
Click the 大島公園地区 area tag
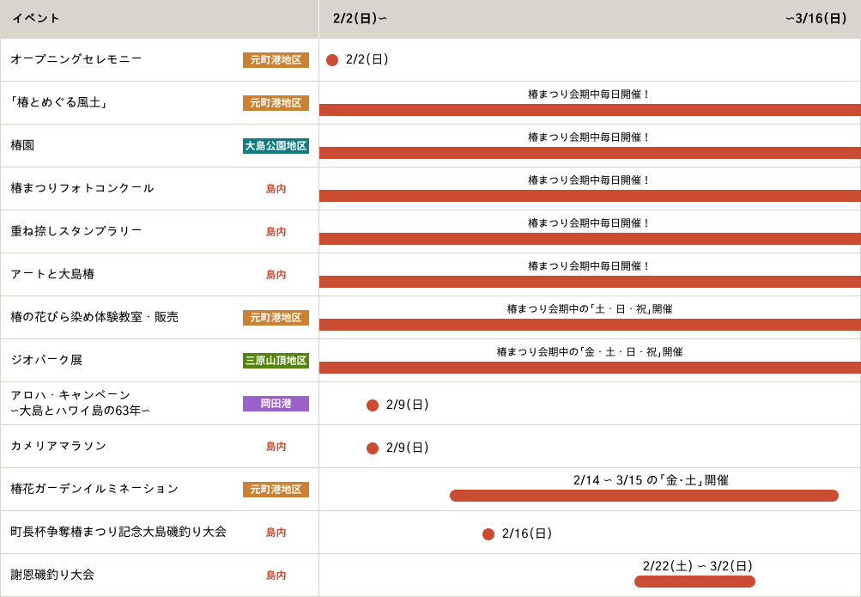tap(276, 145)
